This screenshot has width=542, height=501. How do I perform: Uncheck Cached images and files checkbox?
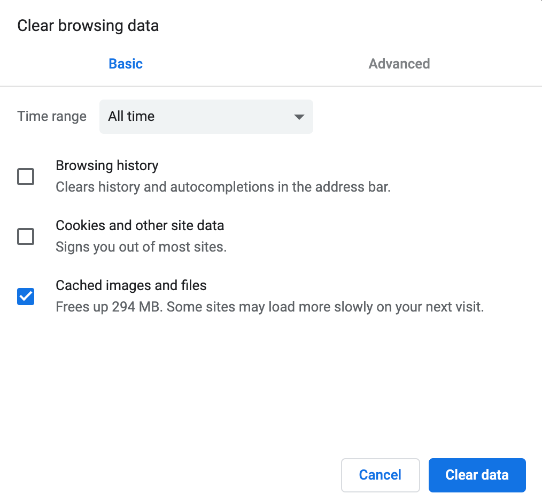26,297
